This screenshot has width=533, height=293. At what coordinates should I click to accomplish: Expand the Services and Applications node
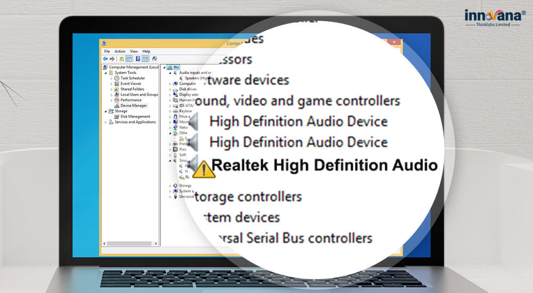point(106,122)
